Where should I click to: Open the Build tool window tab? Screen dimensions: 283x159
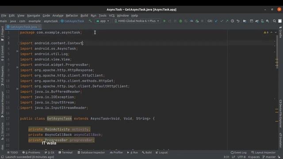click(x=146, y=152)
